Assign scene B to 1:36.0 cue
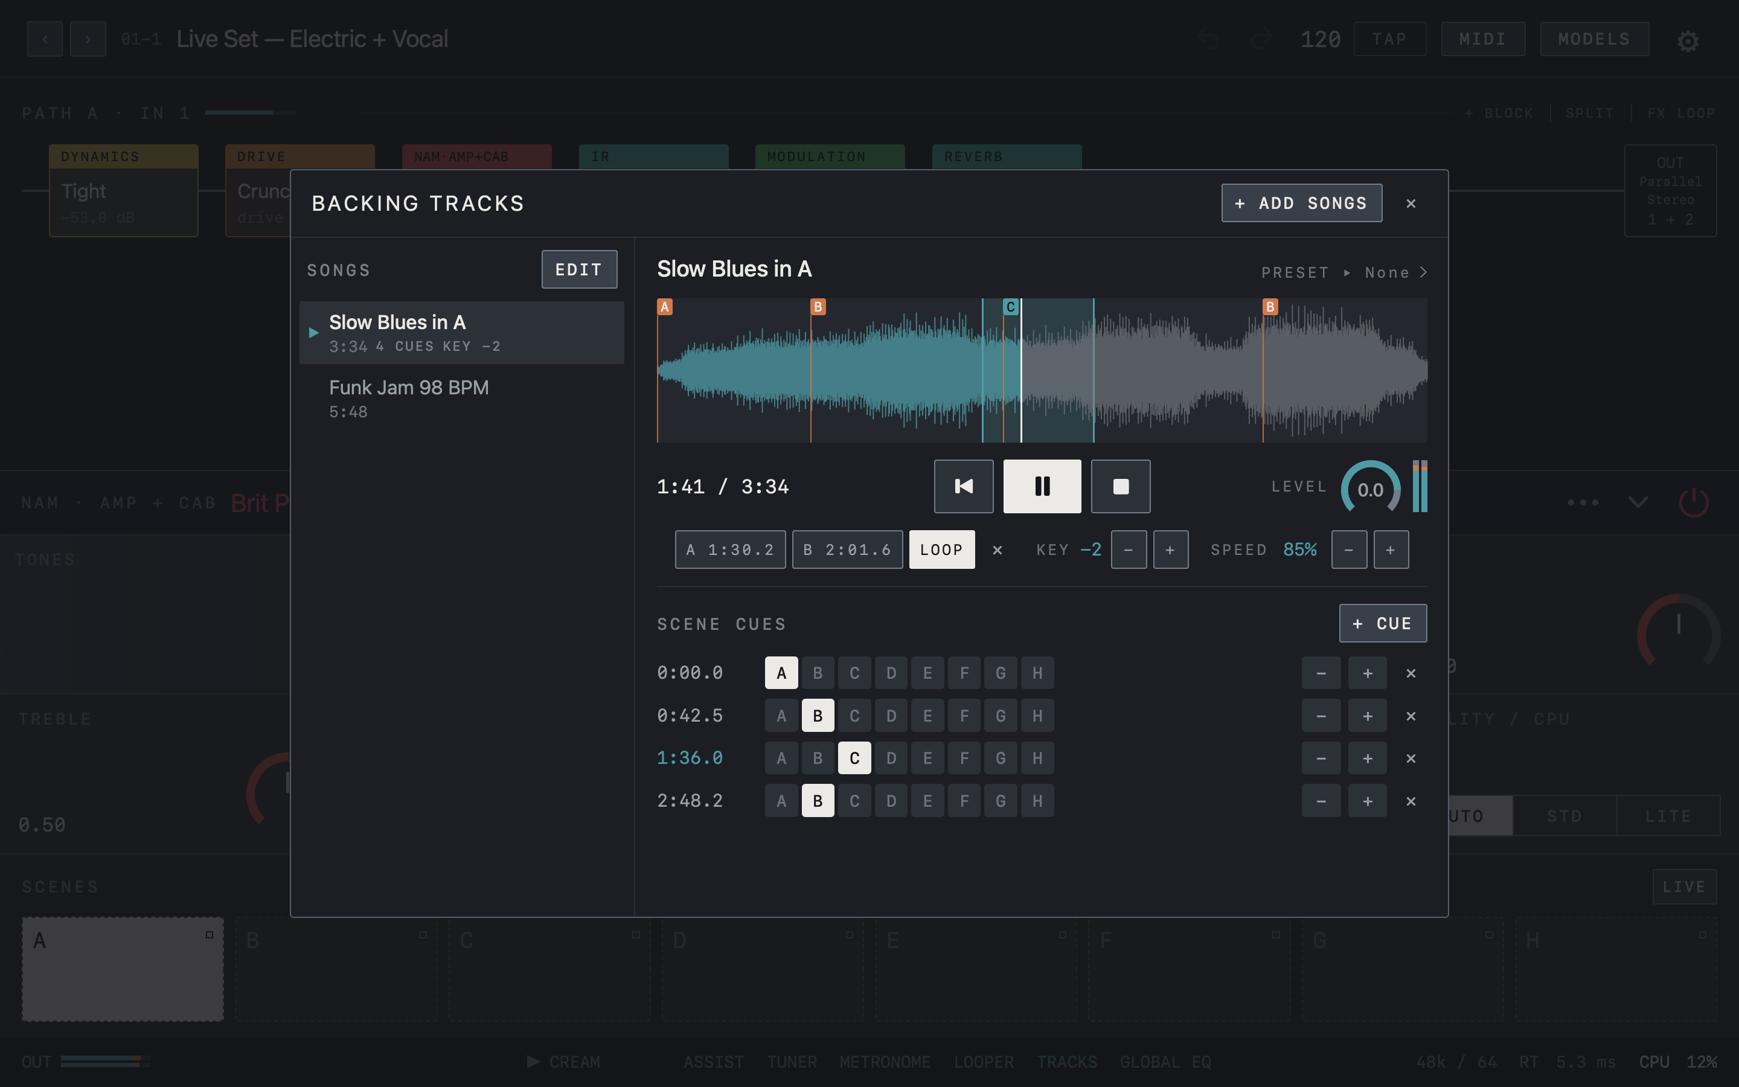Viewport: 1739px width, 1087px height. coord(818,758)
